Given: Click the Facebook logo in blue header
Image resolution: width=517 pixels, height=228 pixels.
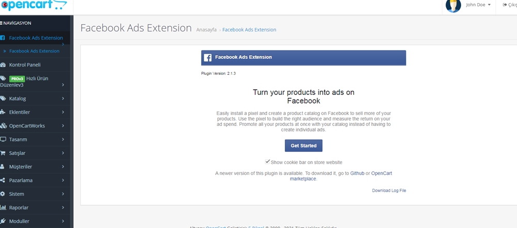Looking at the screenshot, I should pos(207,58).
